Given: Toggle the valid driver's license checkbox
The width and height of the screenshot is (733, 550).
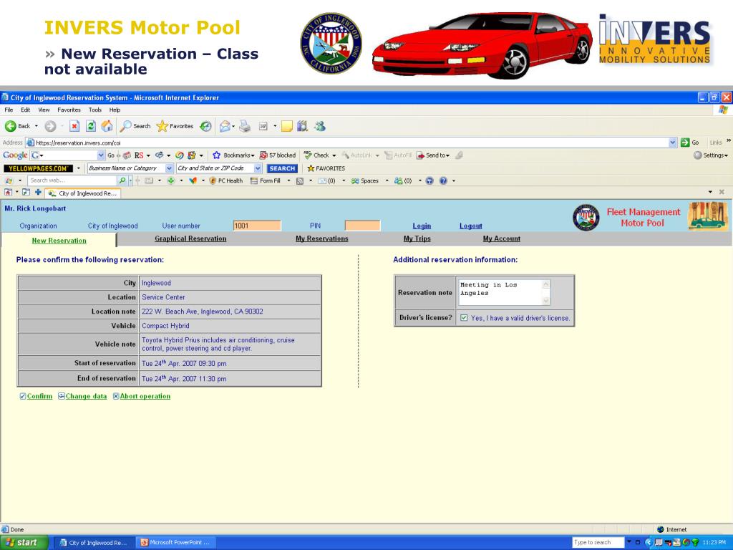Looking at the screenshot, I should 464,318.
